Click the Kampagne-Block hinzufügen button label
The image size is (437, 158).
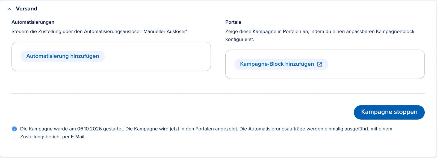[x=277, y=64]
